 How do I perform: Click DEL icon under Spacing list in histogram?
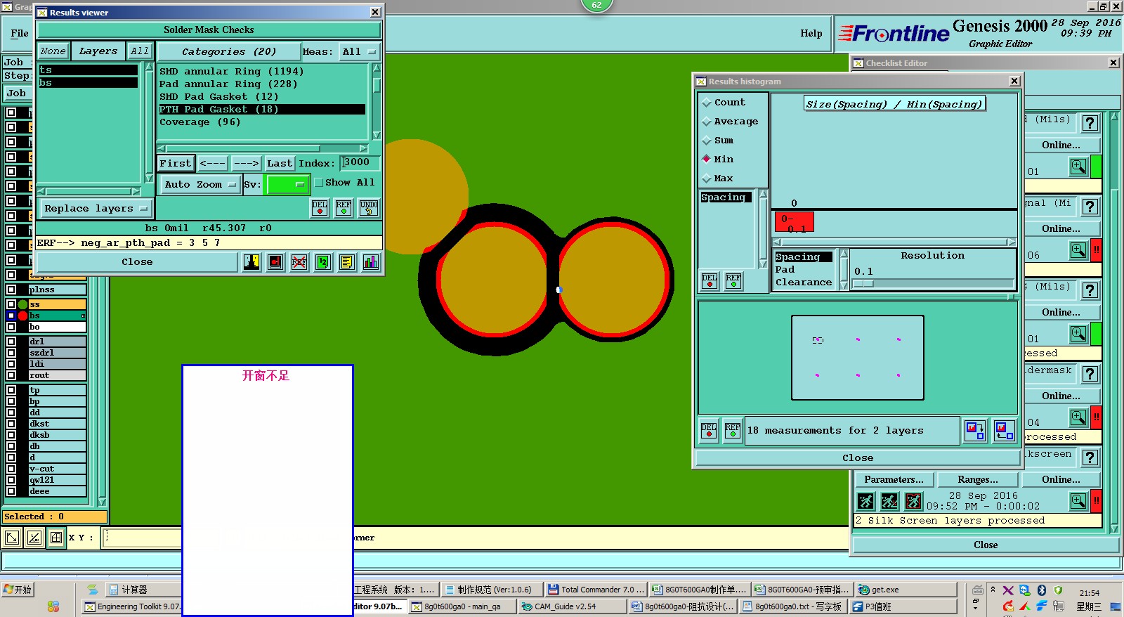tap(710, 281)
